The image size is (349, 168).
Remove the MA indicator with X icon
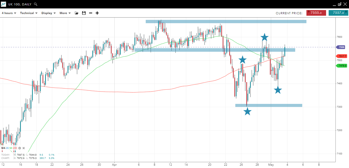(x=24, y=148)
